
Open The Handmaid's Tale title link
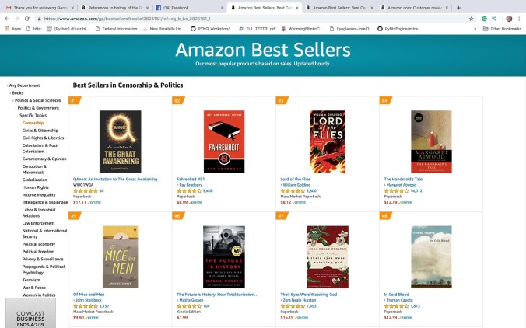pyautogui.click(x=403, y=178)
